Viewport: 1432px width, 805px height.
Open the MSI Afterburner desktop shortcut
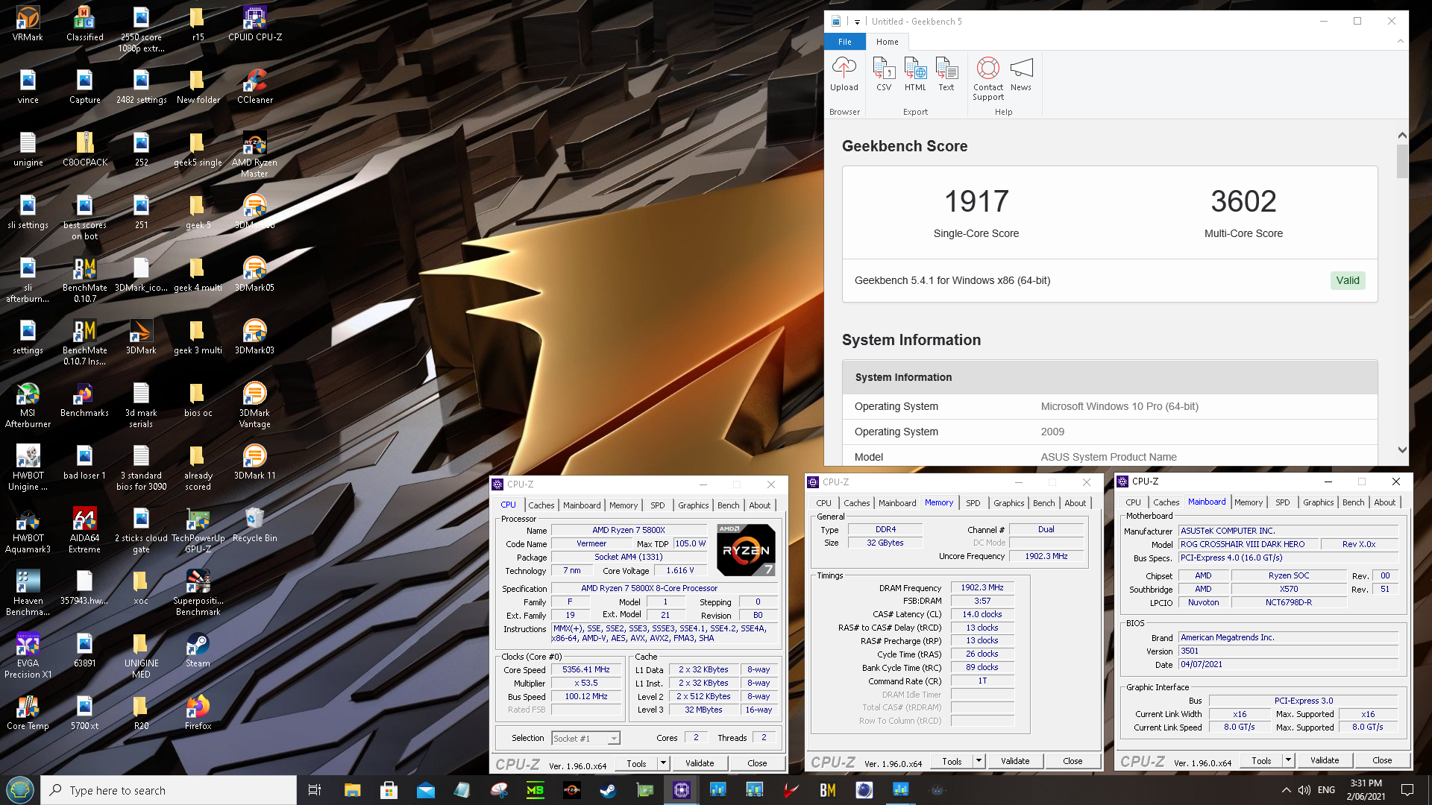click(x=28, y=405)
